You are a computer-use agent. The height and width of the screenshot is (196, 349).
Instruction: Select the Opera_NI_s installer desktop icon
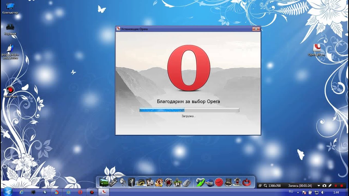click(317, 50)
